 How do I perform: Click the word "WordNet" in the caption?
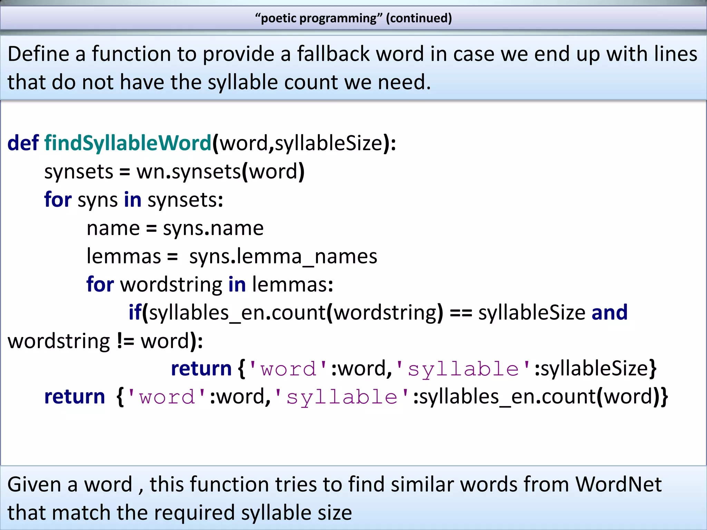(618, 484)
